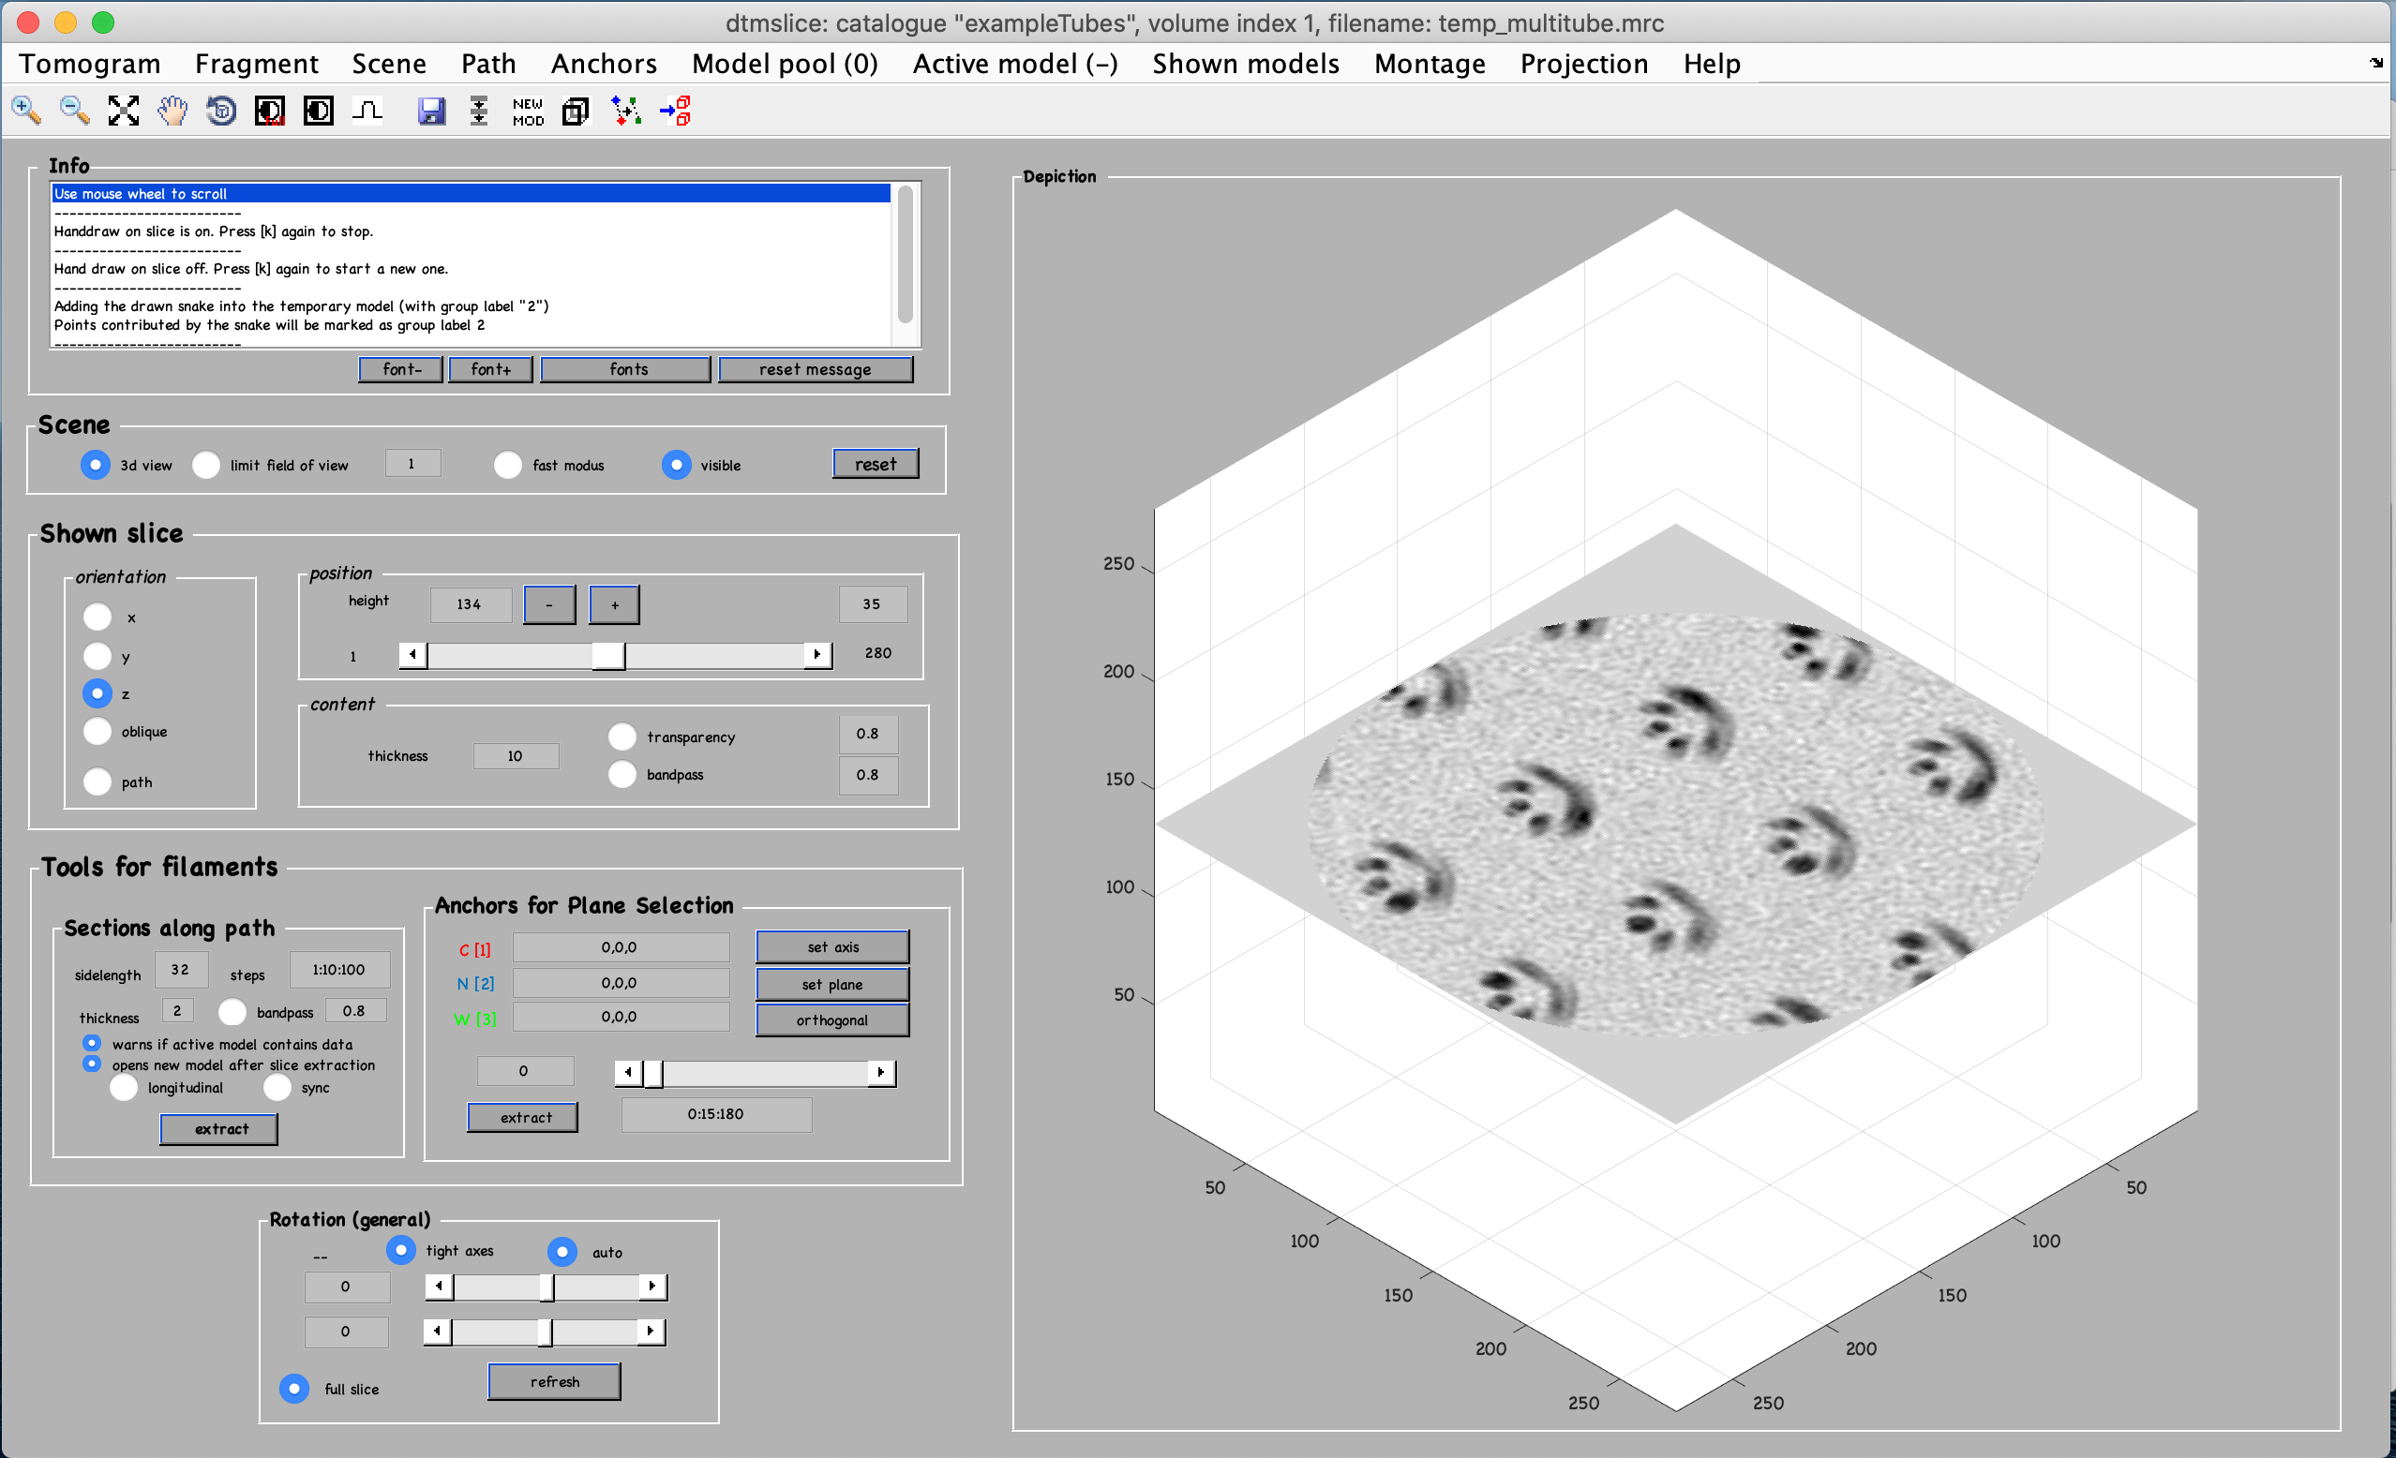2396x1458 pixels.
Task: Select oblique orientation radio button
Action: pyautogui.click(x=97, y=731)
